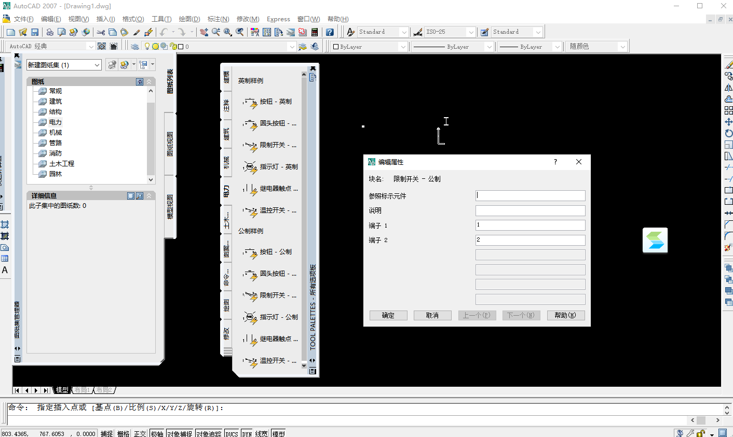The width and height of the screenshot is (733, 437).
Task: Switch to the 布局1 layout tab
Action: (x=82, y=390)
